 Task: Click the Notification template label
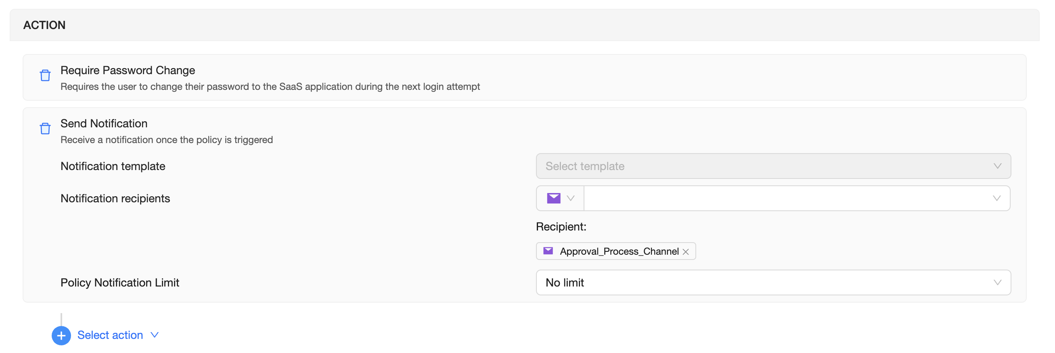click(113, 166)
